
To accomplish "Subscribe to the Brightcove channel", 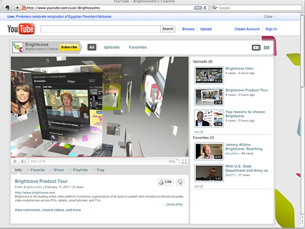I will click(x=69, y=47).
